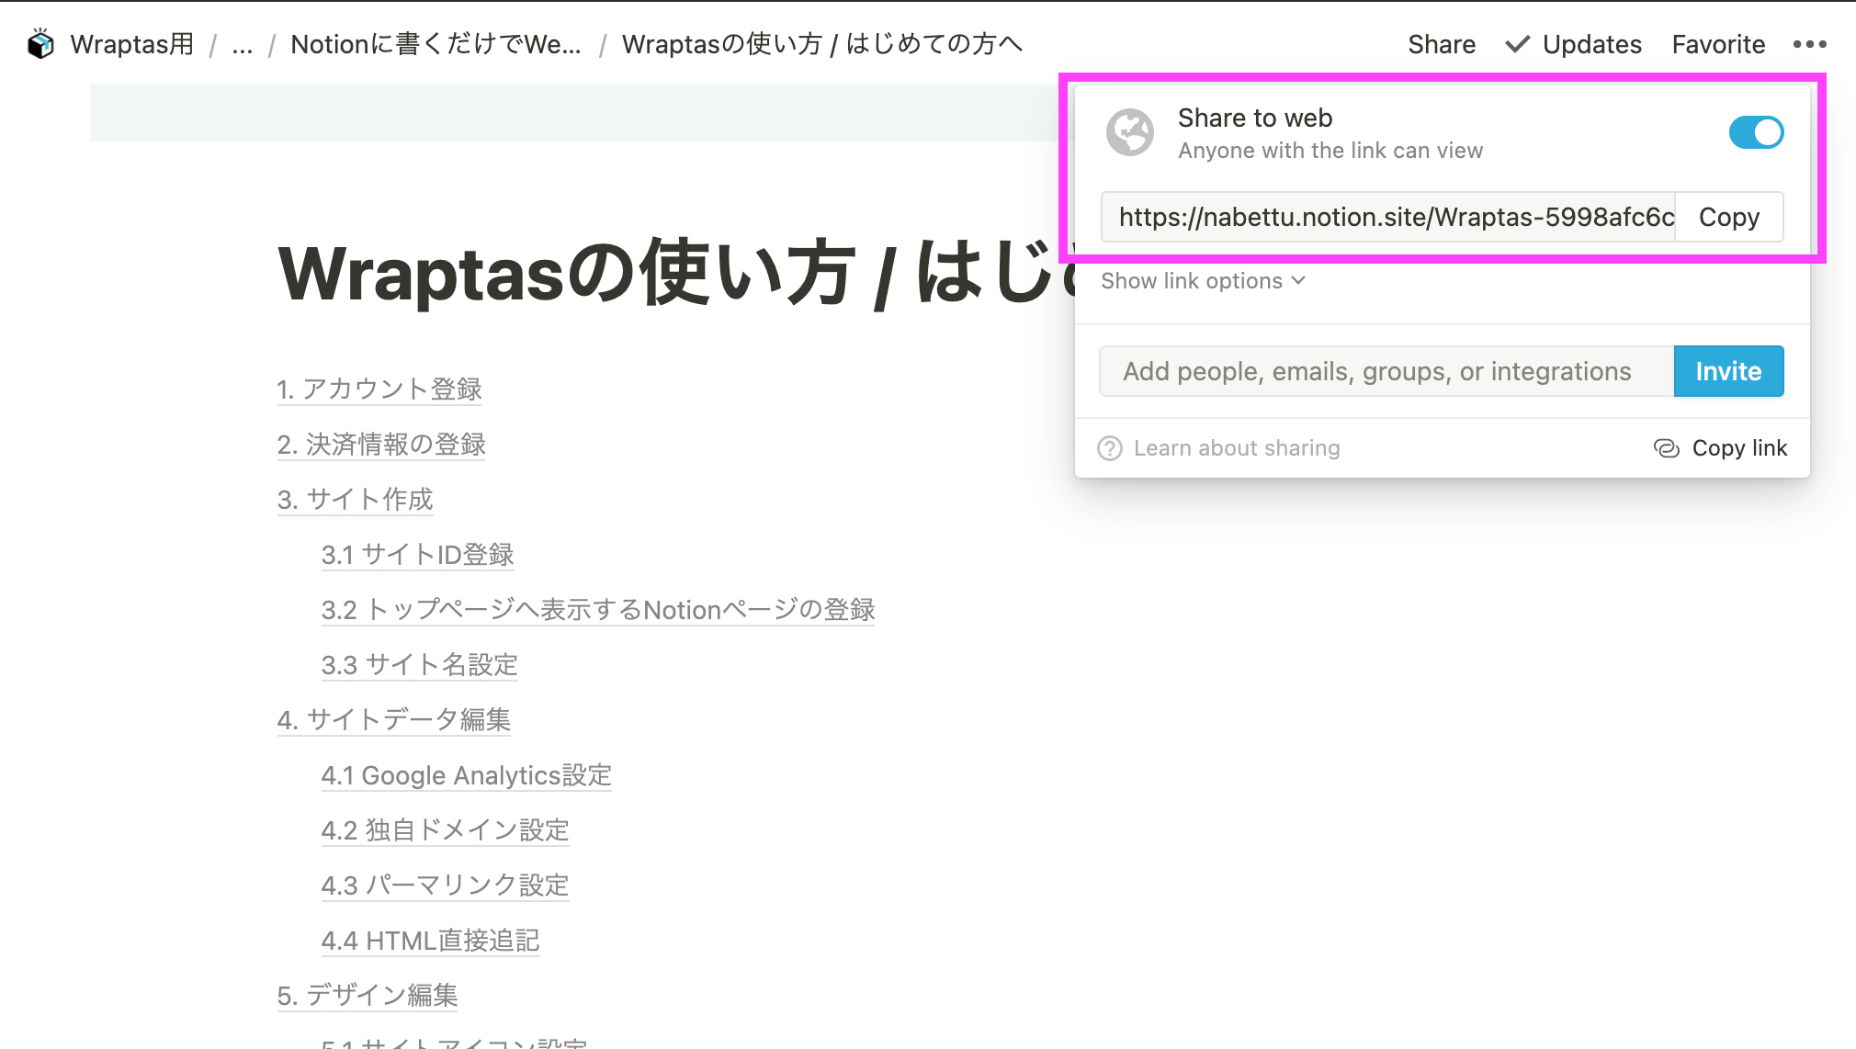Expand the collapsed breadcrumb ellipsis
Screen dimensions: 1856x1049
coord(242,44)
